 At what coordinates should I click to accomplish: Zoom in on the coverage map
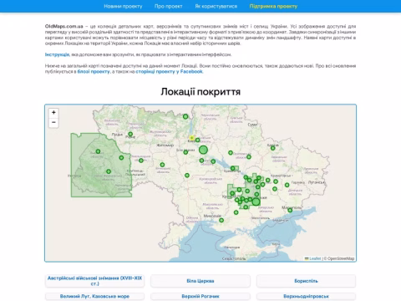[x=53, y=113]
